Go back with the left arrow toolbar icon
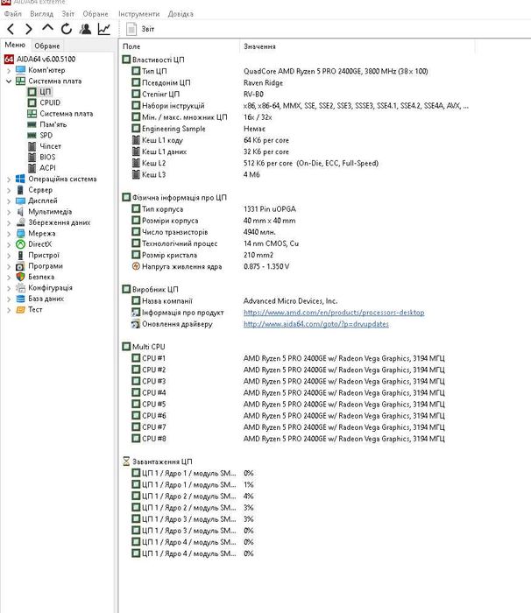The height and width of the screenshot is (613, 531). [x=11, y=29]
